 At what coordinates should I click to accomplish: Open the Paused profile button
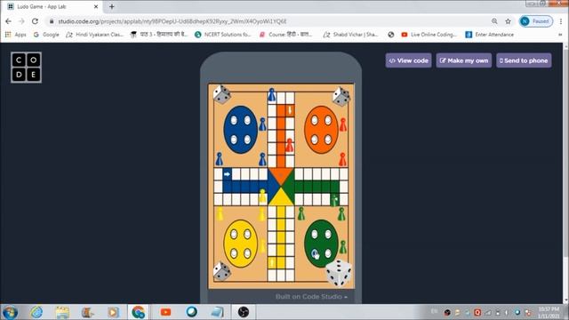536,21
